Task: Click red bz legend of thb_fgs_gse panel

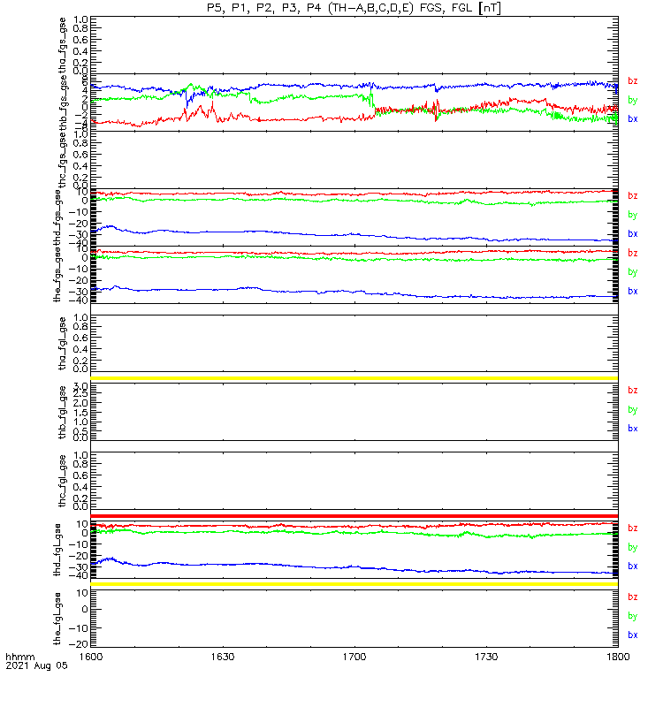Action: 633,80
